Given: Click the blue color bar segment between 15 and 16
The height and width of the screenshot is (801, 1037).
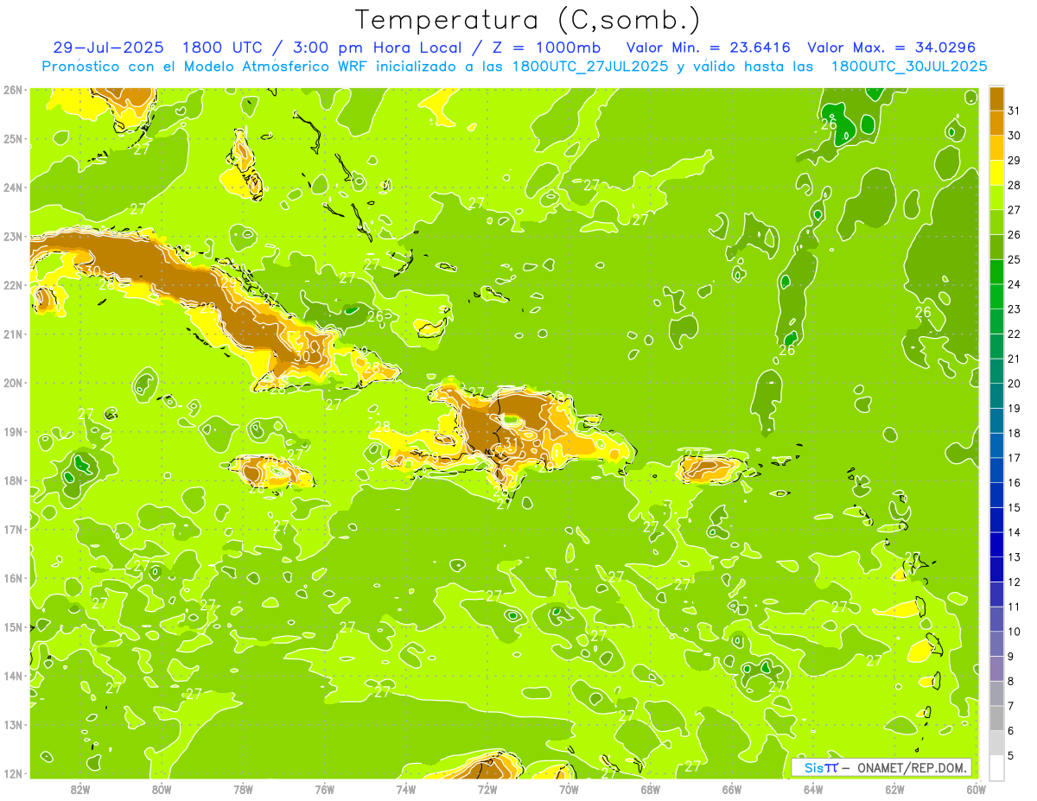Looking at the screenshot, I should tap(996, 495).
